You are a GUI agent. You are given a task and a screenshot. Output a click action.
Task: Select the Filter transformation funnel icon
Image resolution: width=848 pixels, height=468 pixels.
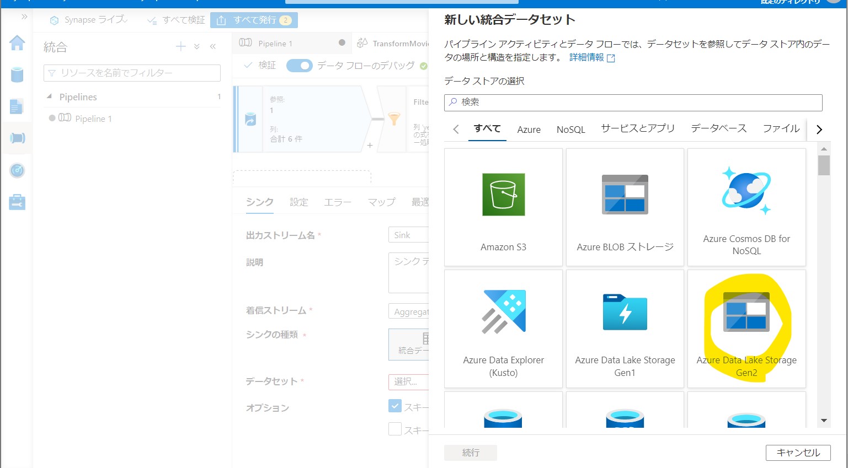click(394, 119)
